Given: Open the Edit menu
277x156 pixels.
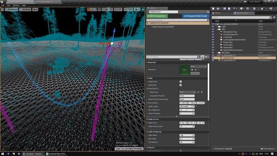Looking at the screenshot, I should point(9,5).
